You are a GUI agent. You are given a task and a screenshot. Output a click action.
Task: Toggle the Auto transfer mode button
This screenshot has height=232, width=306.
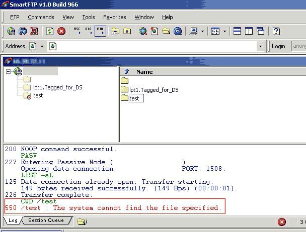(x=100, y=31)
